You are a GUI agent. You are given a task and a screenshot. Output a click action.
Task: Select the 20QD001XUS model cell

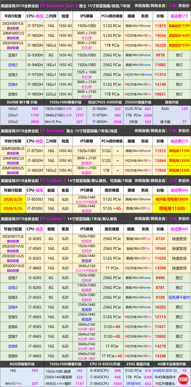[13, 268]
